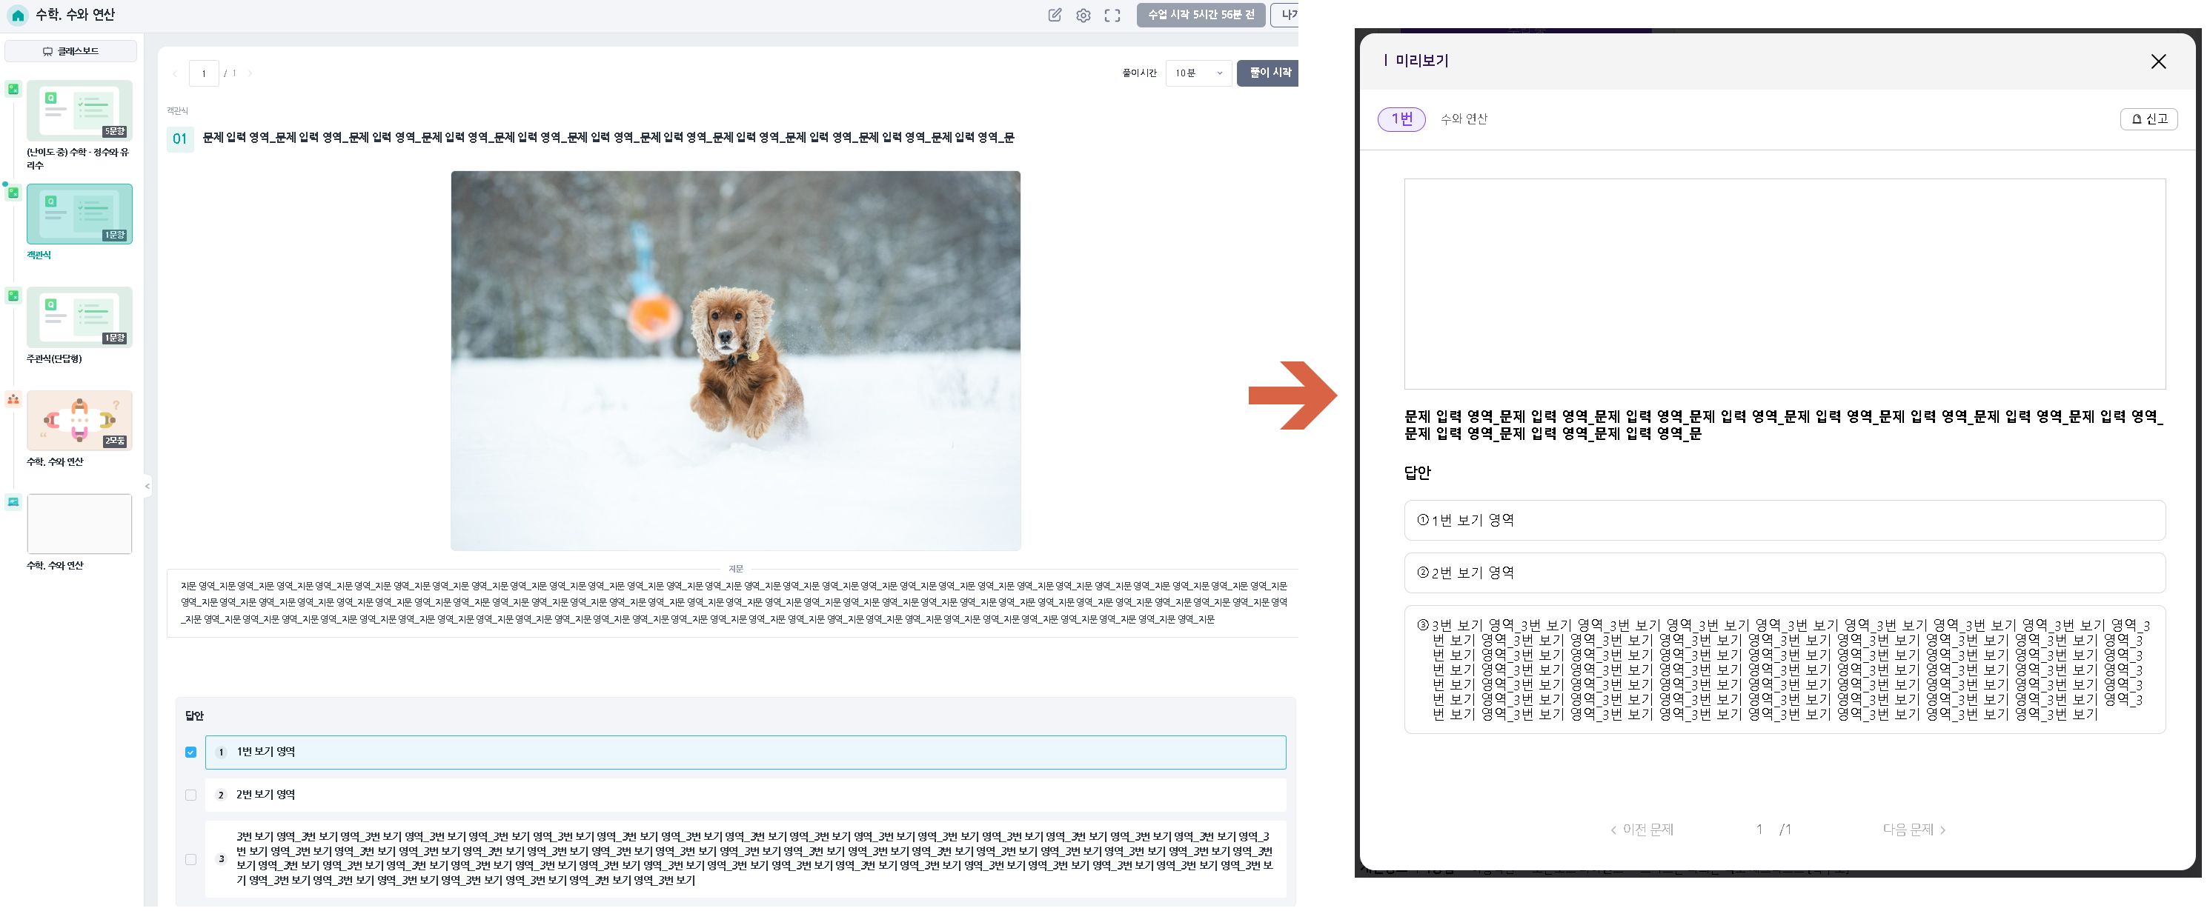Open the 클래스보드 tab button
The width and height of the screenshot is (2210, 911).
click(x=70, y=51)
